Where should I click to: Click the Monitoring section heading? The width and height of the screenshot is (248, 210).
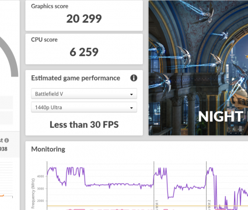click(48, 149)
